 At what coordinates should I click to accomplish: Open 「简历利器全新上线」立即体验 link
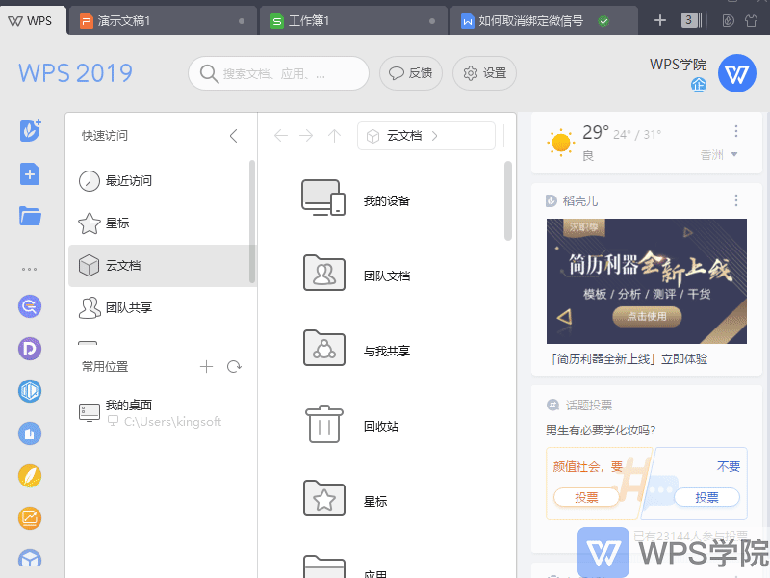tap(629, 359)
